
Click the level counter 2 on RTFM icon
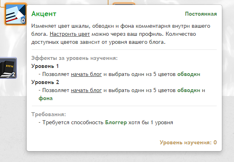coord(13,74)
